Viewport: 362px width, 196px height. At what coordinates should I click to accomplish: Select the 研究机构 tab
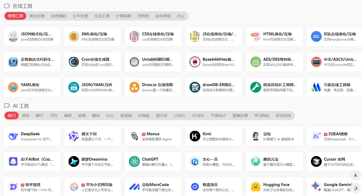(283, 116)
